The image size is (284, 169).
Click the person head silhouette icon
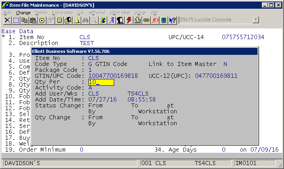pyautogui.click(x=120, y=20)
